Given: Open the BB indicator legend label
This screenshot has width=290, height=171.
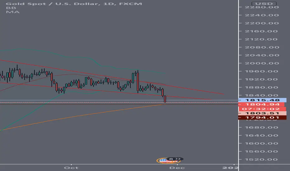Looking at the screenshot, I should pos(11,8).
